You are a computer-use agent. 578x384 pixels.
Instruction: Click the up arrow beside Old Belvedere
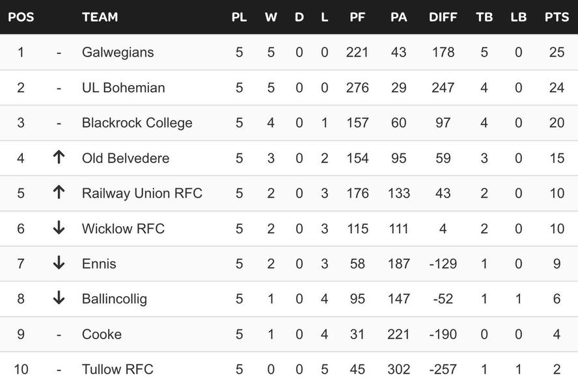coord(59,157)
